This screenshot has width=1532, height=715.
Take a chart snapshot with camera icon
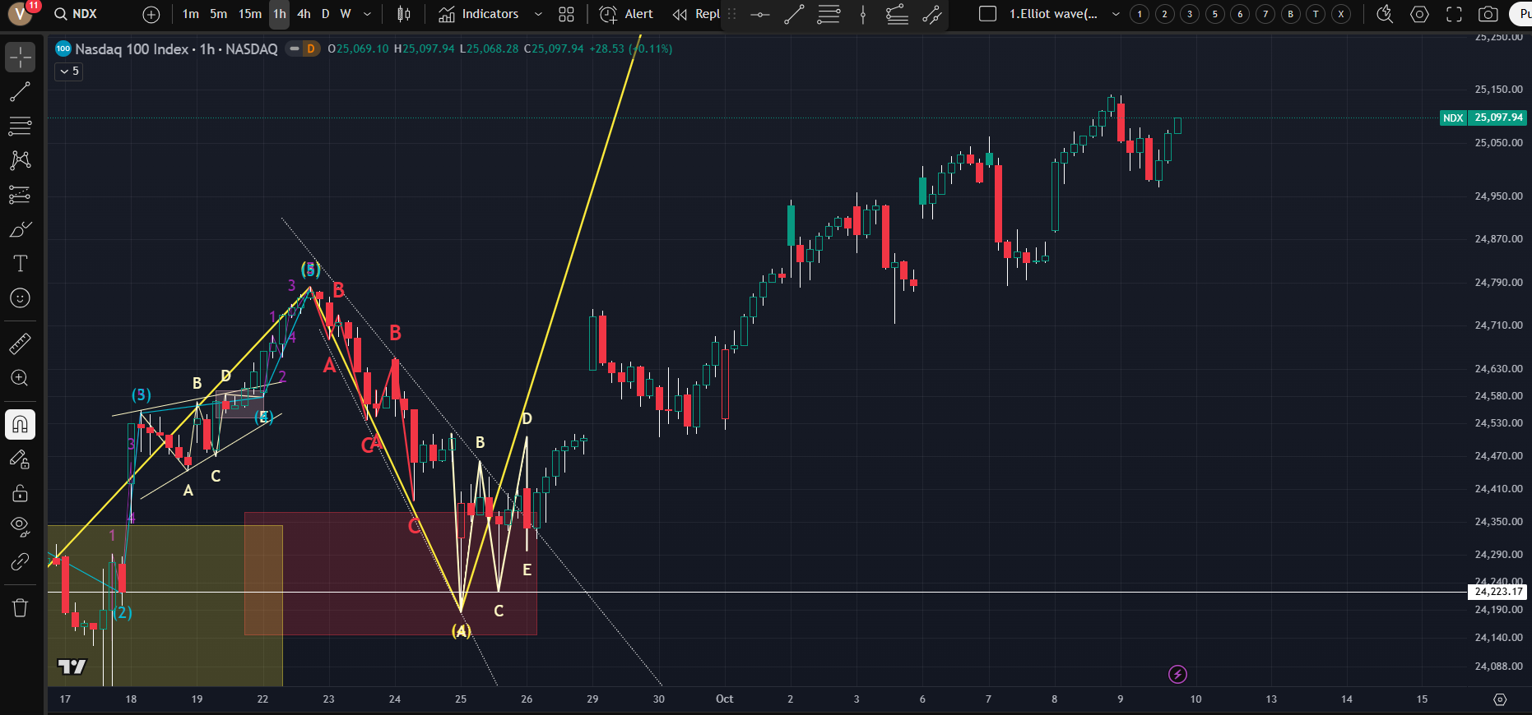(x=1488, y=14)
